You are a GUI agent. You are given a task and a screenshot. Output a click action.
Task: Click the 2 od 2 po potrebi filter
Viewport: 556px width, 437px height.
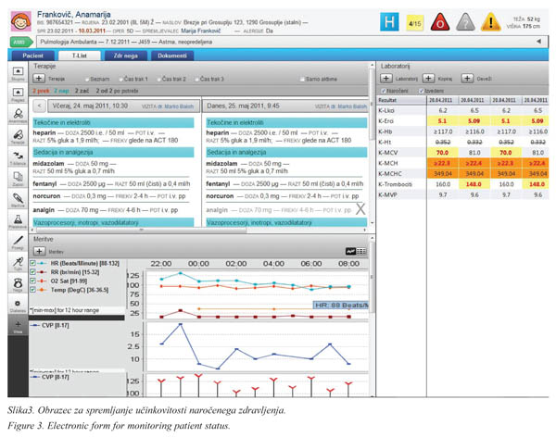117,91
